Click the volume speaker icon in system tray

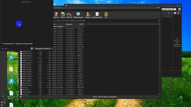coord(2,105)
